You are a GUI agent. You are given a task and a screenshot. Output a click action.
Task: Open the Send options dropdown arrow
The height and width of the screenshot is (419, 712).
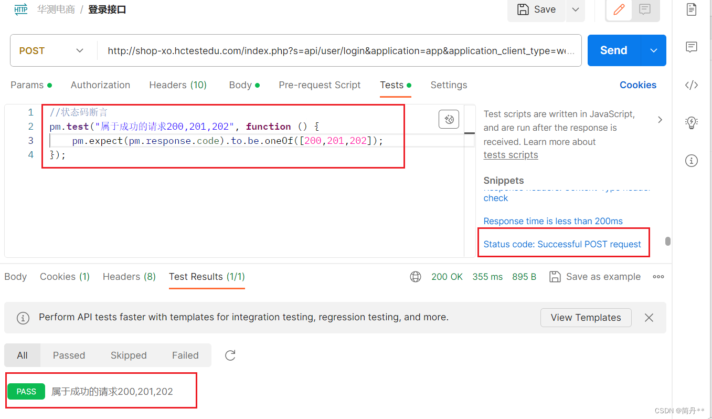click(x=654, y=50)
